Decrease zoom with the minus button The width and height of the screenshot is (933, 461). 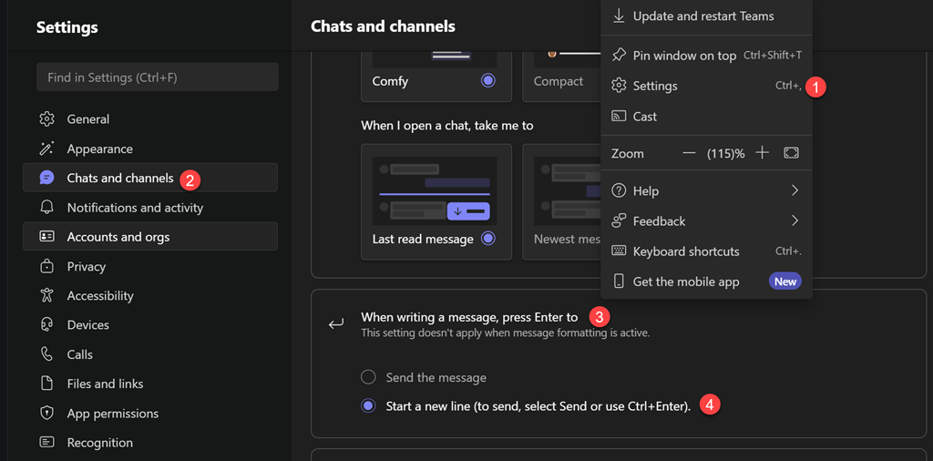[x=689, y=153]
